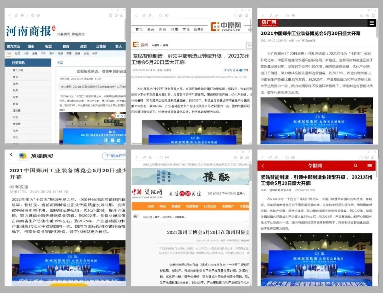Click the 河南视窗 source text on 顶端新闻
Viewport: 383px width, 293px height.
click(x=19, y=187)
